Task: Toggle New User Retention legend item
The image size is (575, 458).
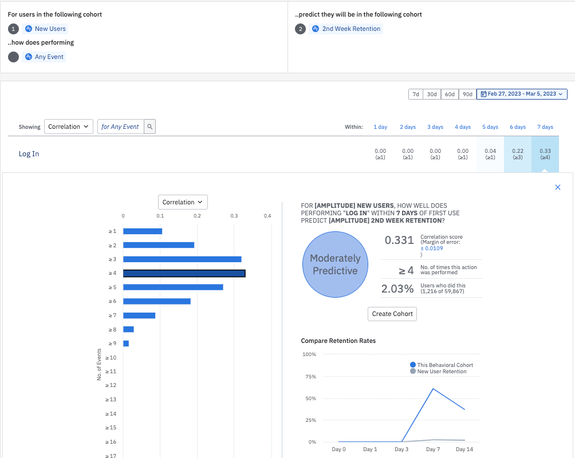Action: [x=438, y=372]
